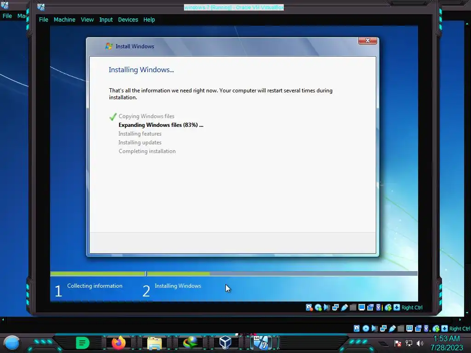This screenshot has width=471, height=353.
Task: Click the display monitor icon in the front VM status bar
Action: tap(362, 307)
